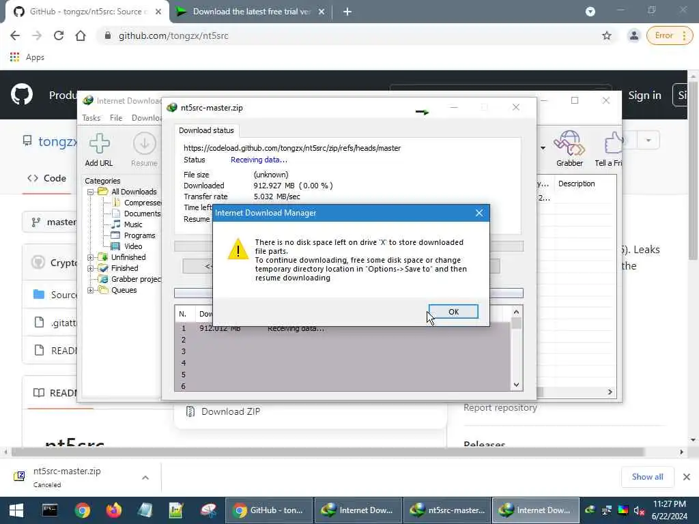The image size is (699, 524).
Task: Click the horizontal scrollbar of the GitHub page
Action: pyautogui.click(x=328, y=452)
